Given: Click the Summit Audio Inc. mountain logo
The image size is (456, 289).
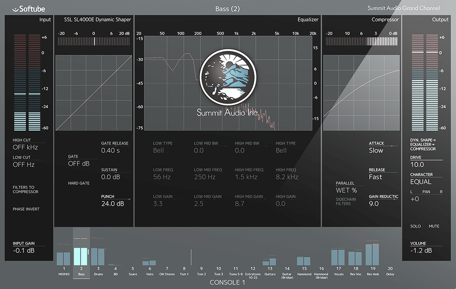Looking at the screenshot, I should pyautogui.click(x=228, y=77).
